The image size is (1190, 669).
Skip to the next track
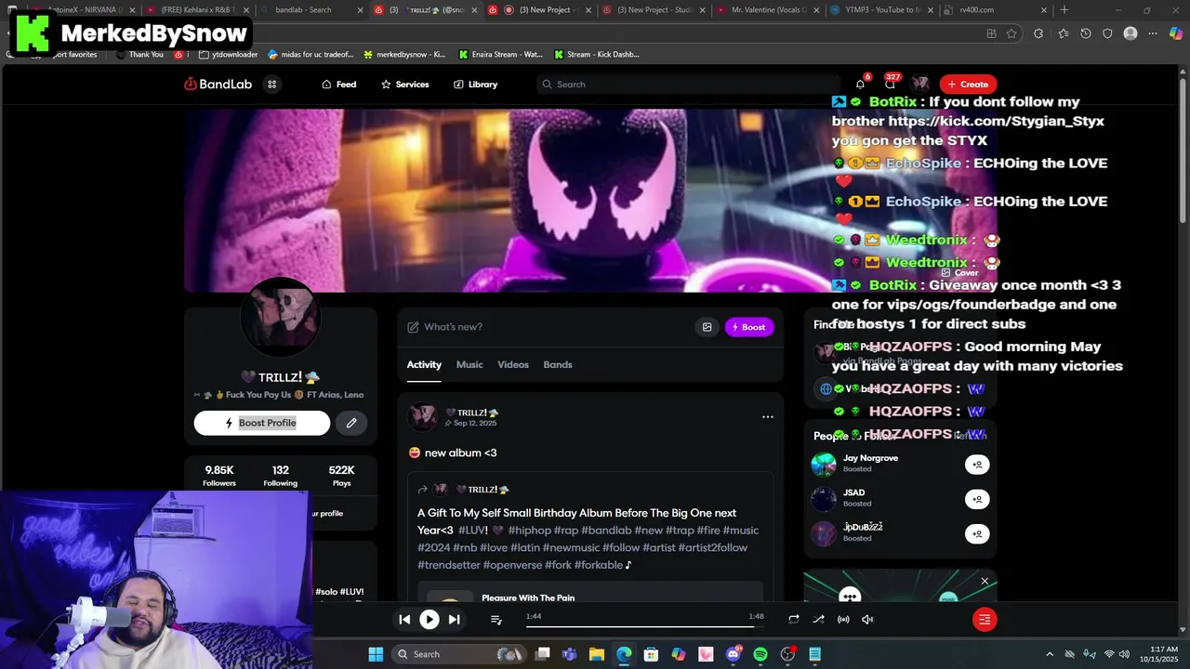click(454, 620)
